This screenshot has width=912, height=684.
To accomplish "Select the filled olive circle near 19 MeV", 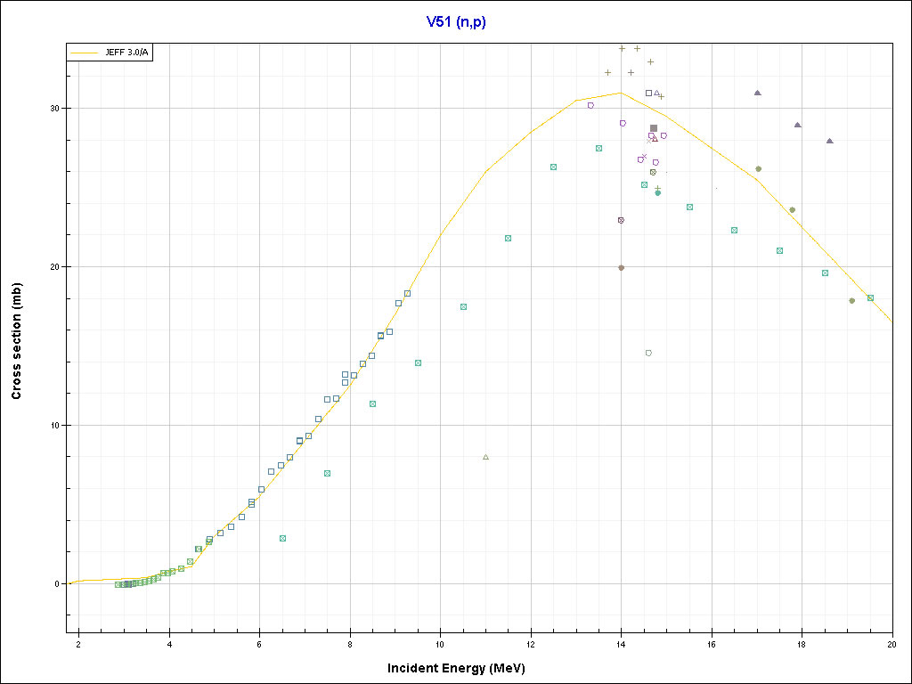I will click(851, 300).
